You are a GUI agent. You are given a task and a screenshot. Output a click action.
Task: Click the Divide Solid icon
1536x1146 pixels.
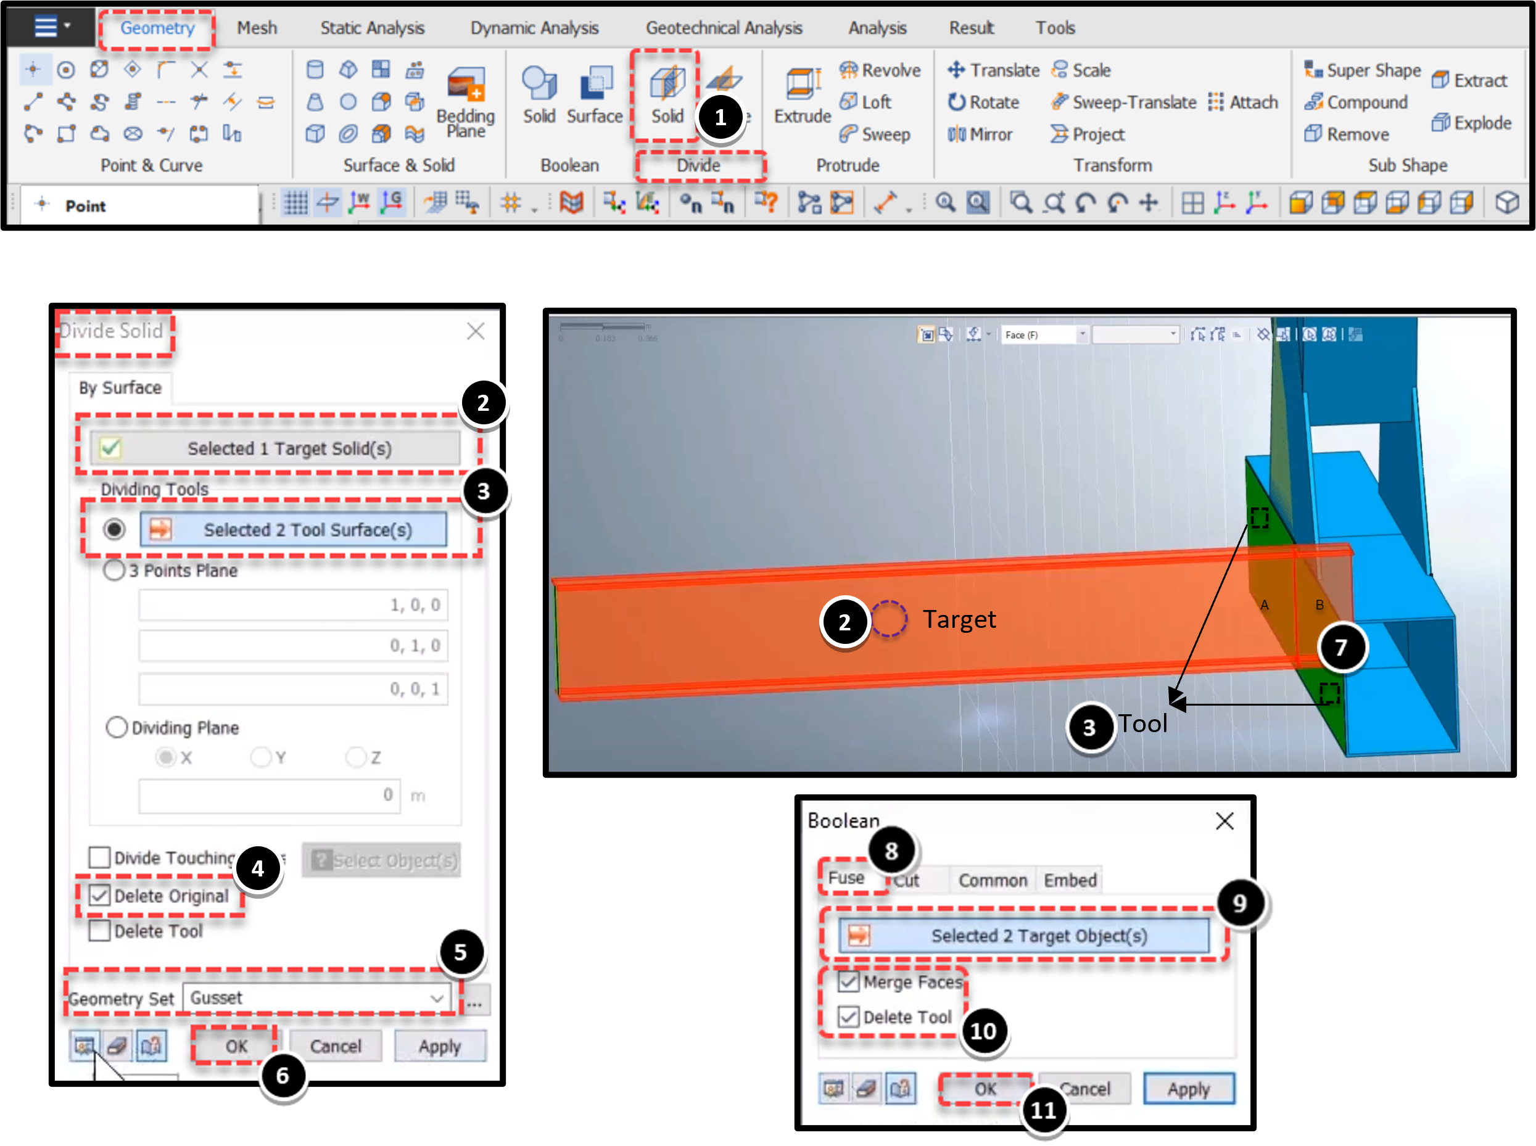667,94
